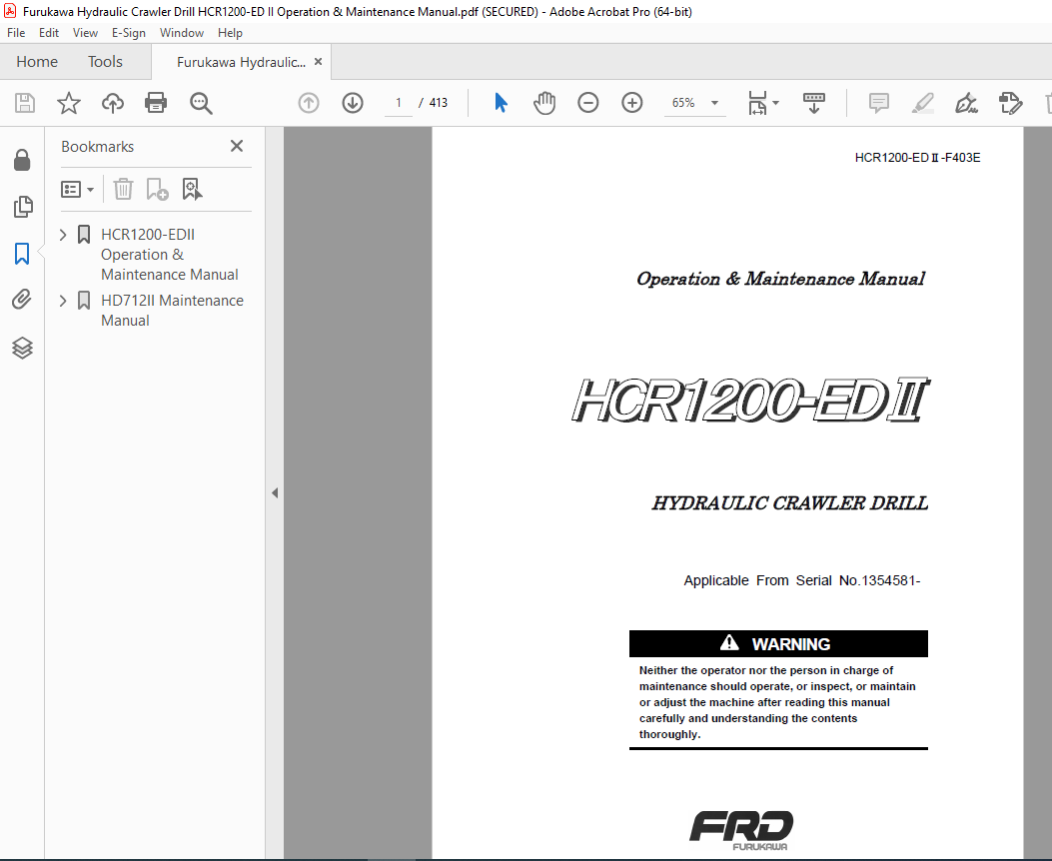The height and width of the screenshot is (861, 1052).
Task: Go to next page arrow
Action: tap(353, 103)
